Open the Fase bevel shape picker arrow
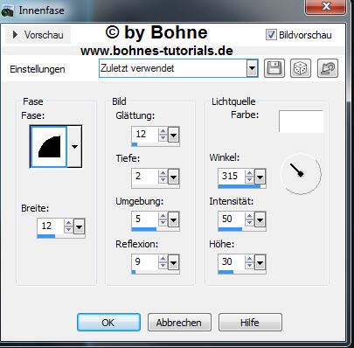Image resolution: width=354 pixels, height=348 pixels. [x=74, y=147]
